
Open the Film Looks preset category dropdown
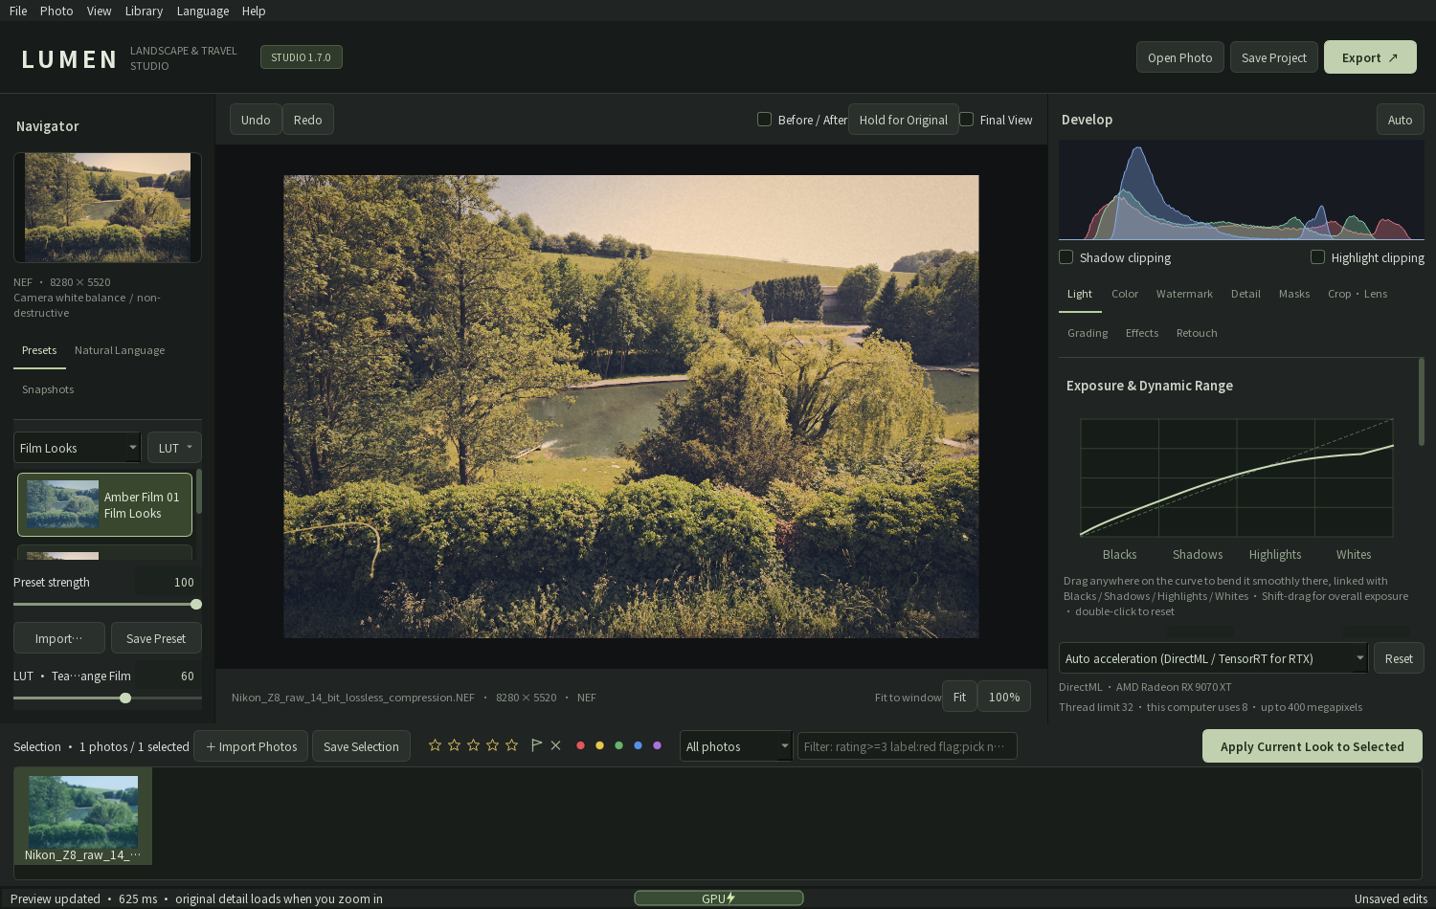(x=78, y=448)
